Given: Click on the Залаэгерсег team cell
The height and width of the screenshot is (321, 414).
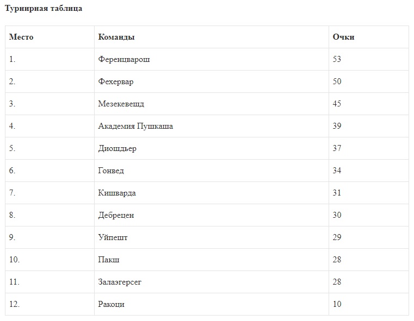Looking at the screenshot, I should [120, 282].
